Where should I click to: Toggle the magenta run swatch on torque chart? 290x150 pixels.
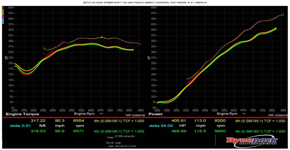click(x=3, y=16)
